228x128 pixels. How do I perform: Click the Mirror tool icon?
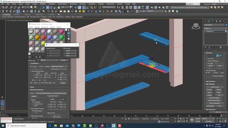point(119,7)
